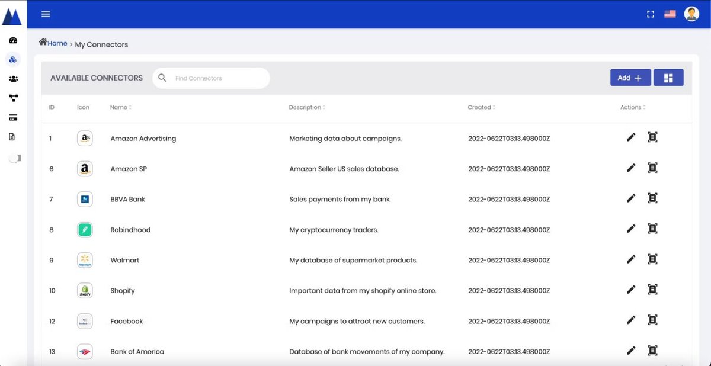Click the fullscreen icon in the top bar
This screenshot has width=711, height=366.
point(650,13)
